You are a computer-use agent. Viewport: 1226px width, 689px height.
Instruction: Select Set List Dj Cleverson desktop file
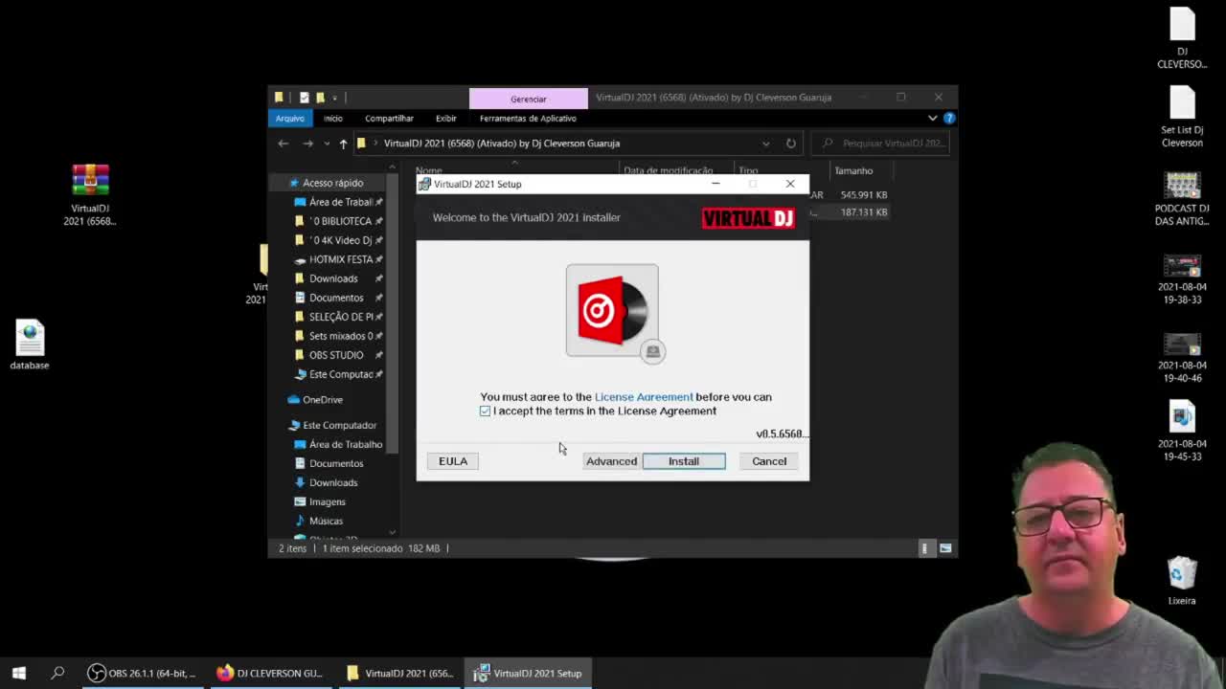[x=1182, y=117]
